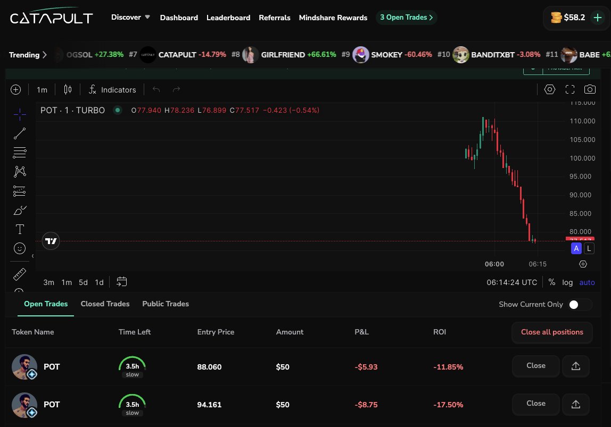Click the POT · 1 · TURBO symbol title
The image size is (611, 427).
click(72, 111)
